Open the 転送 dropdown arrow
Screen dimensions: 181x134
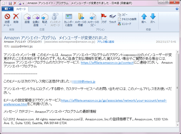[x=45, y=25]
